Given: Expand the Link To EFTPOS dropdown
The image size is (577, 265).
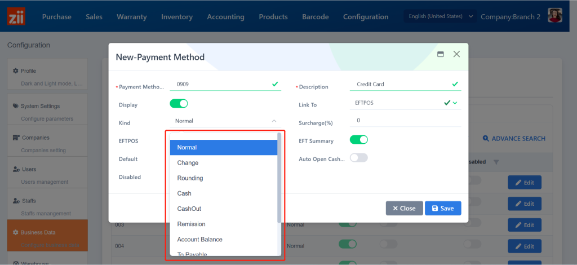Looking at the screenshot, I should click(x=455, y=103).
